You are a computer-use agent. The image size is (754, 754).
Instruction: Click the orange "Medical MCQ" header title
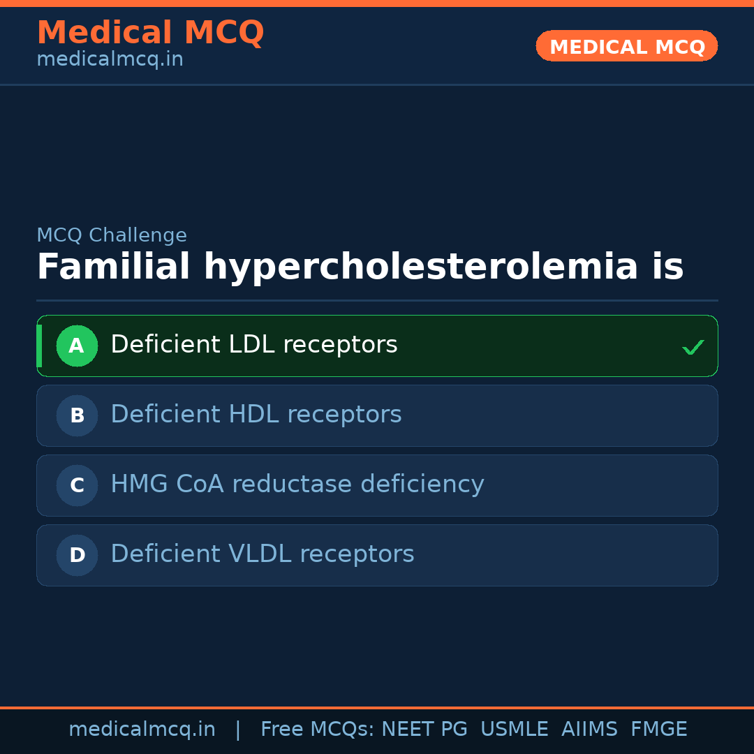coord(150,33)
